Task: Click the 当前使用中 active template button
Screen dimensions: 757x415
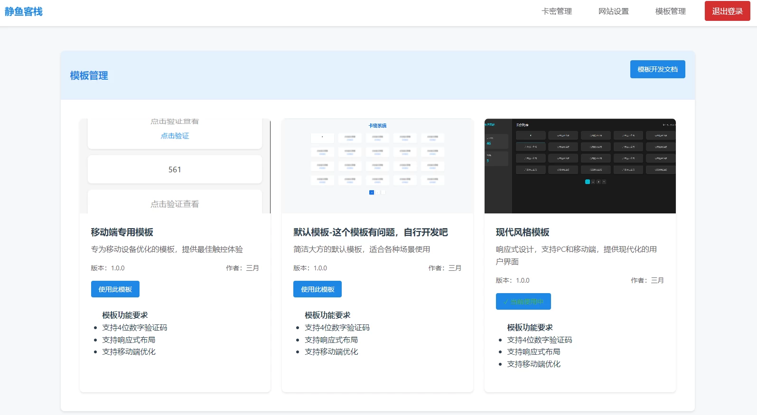Action: [523, 302]
